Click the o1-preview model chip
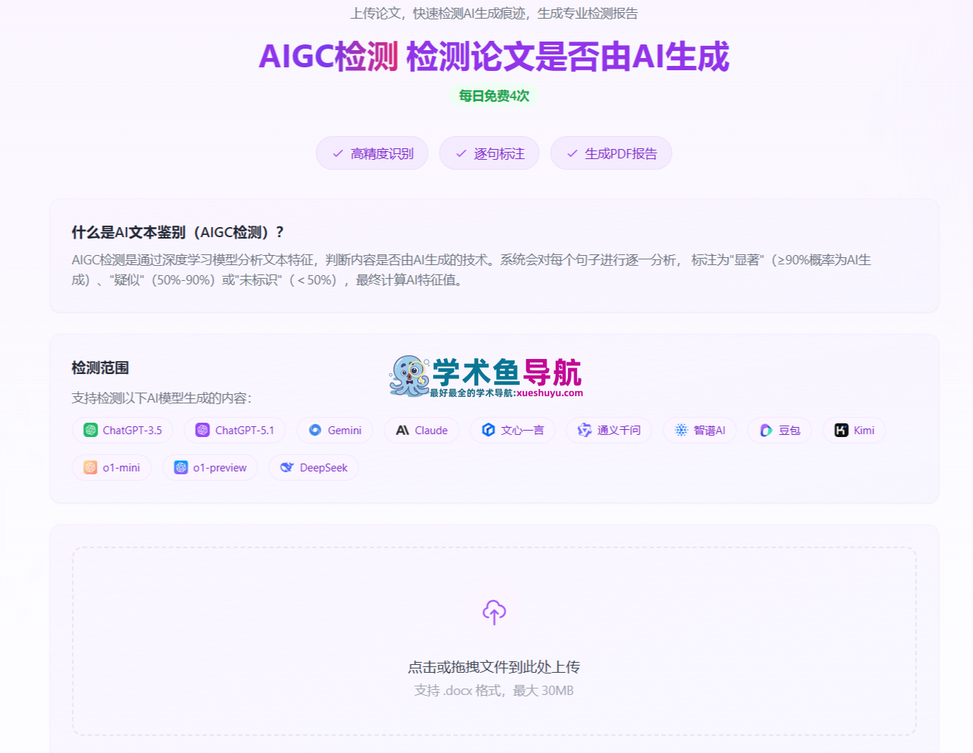This screenshot has height=753, width=973. [x=210, y=467]
